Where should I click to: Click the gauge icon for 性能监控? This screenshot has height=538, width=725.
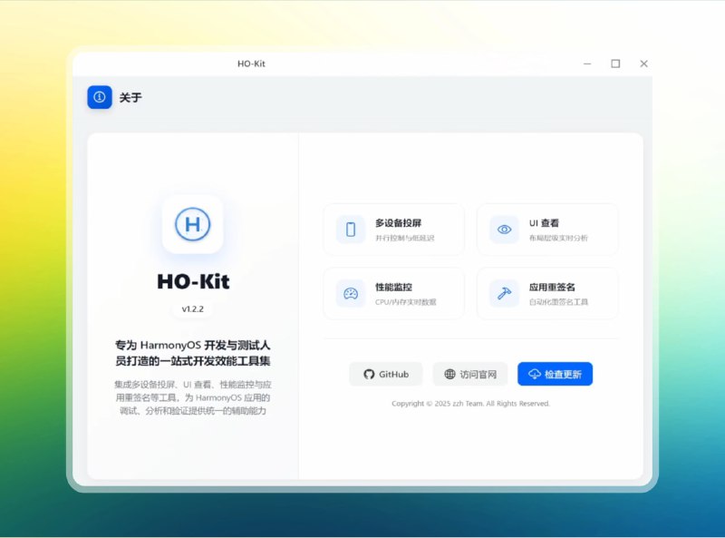351,293
